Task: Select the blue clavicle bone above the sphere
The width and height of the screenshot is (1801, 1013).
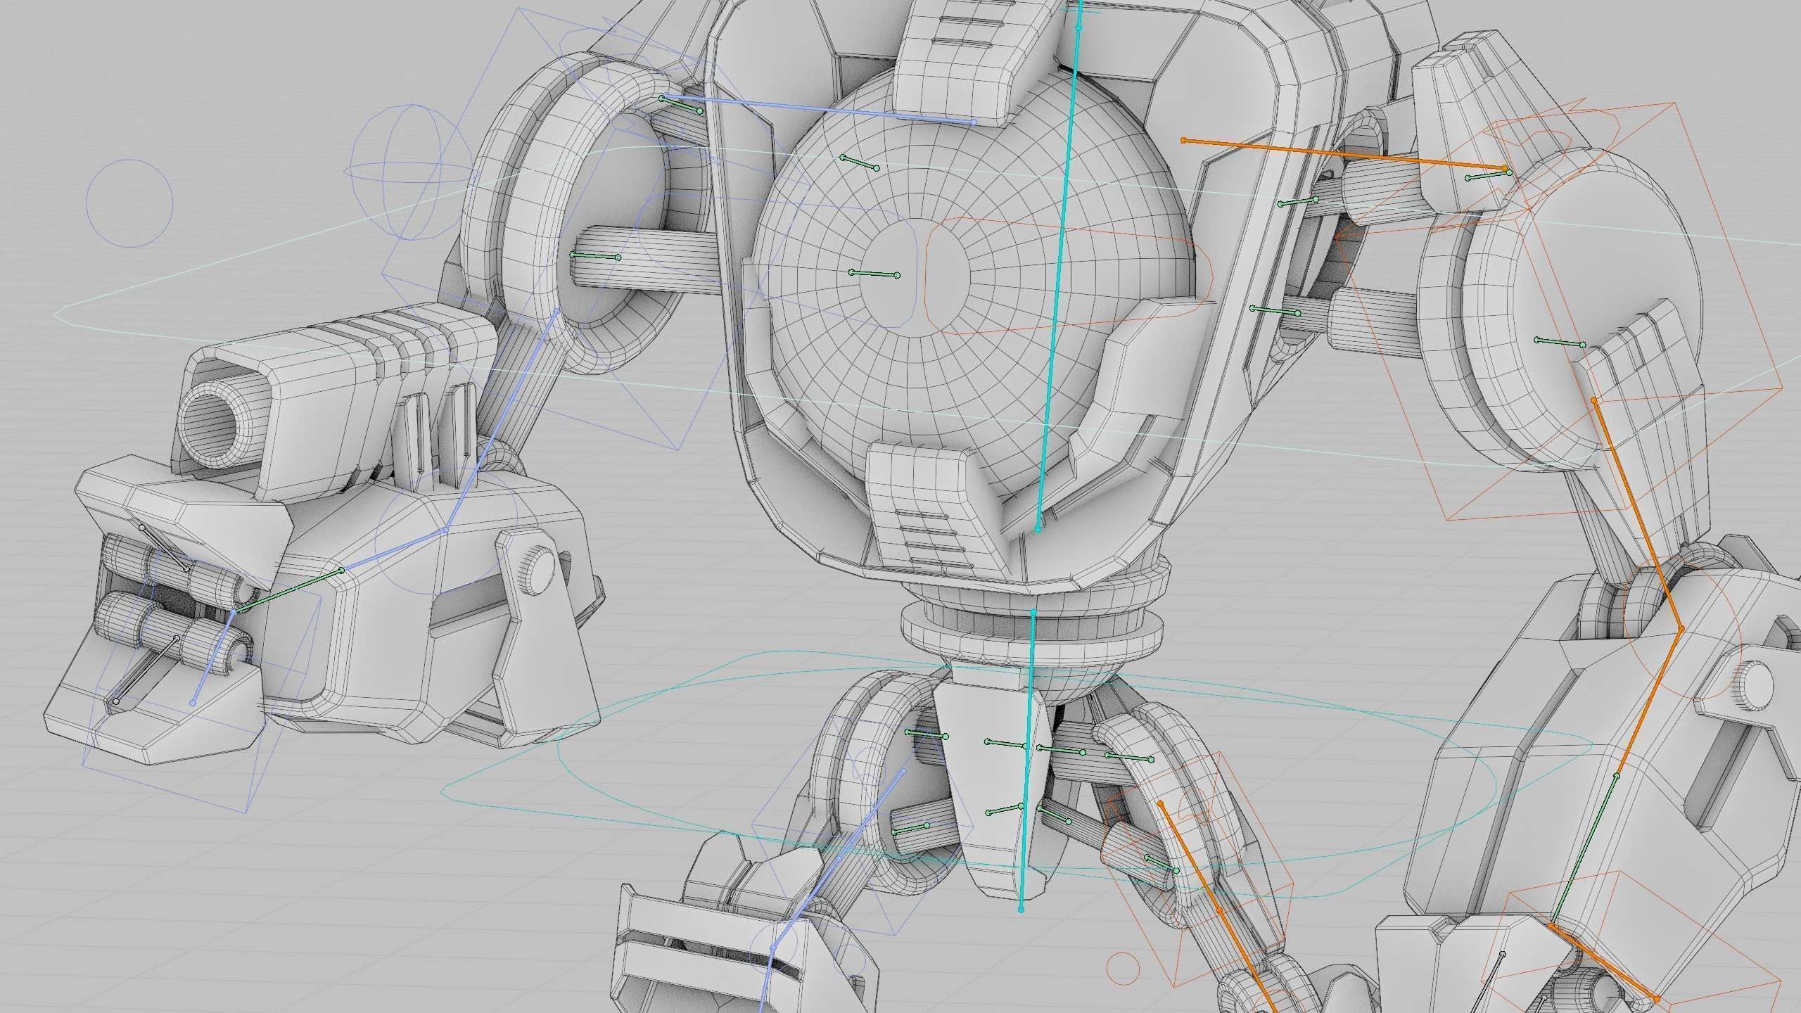Action: [x=817, y=110]
